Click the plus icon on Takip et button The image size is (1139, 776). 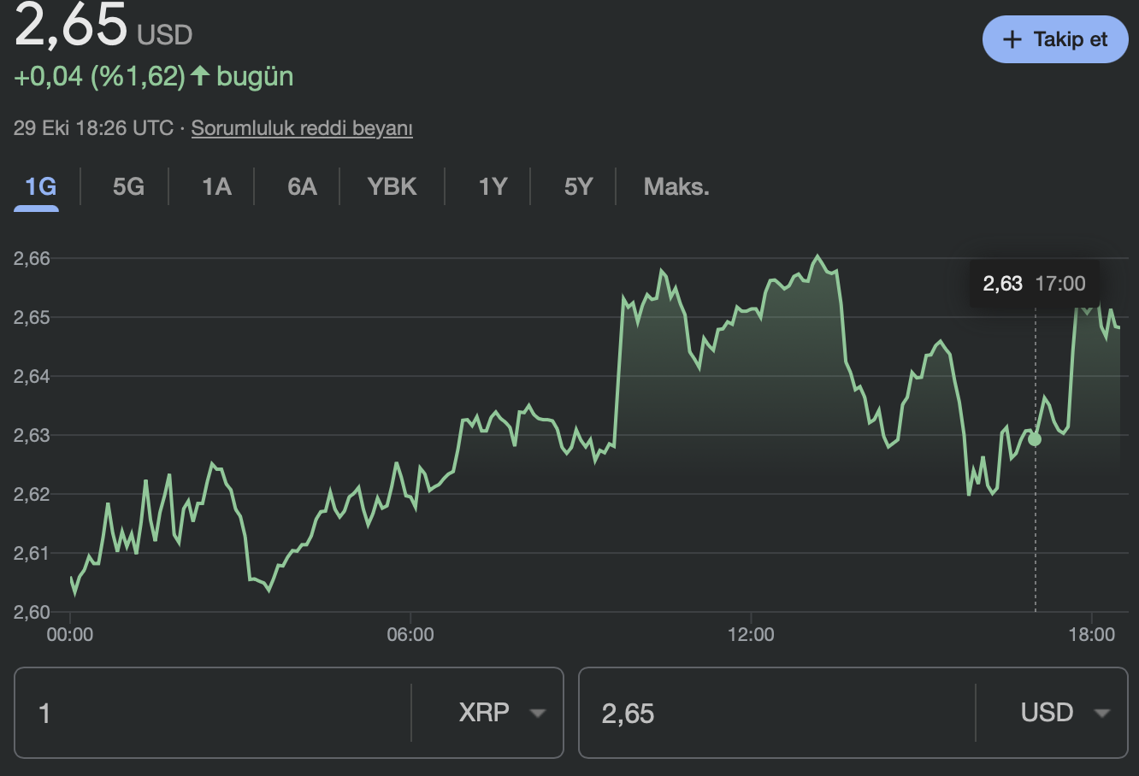1012,39
